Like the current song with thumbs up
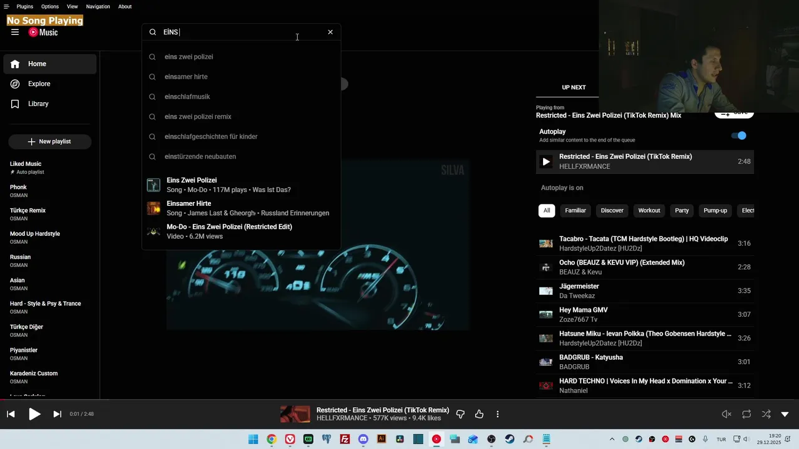 click(x=479, y=414)
